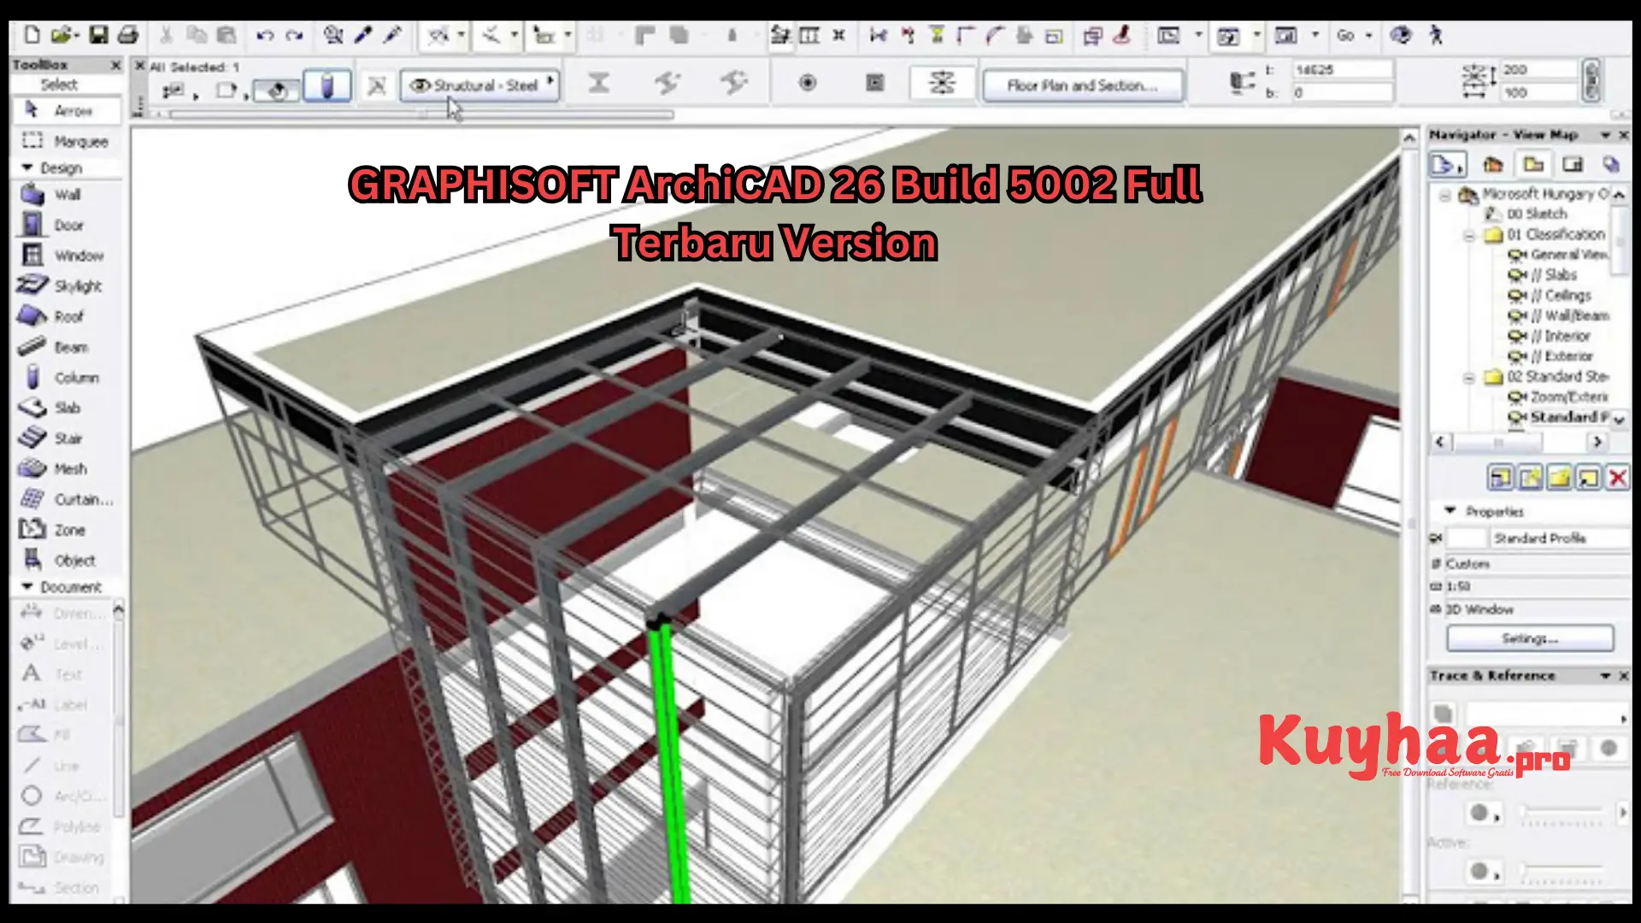Open the Go dropdown arrow

[x=1368, y=35]
